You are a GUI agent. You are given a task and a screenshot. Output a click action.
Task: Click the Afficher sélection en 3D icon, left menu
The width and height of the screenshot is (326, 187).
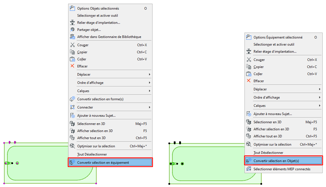point(72,131)
